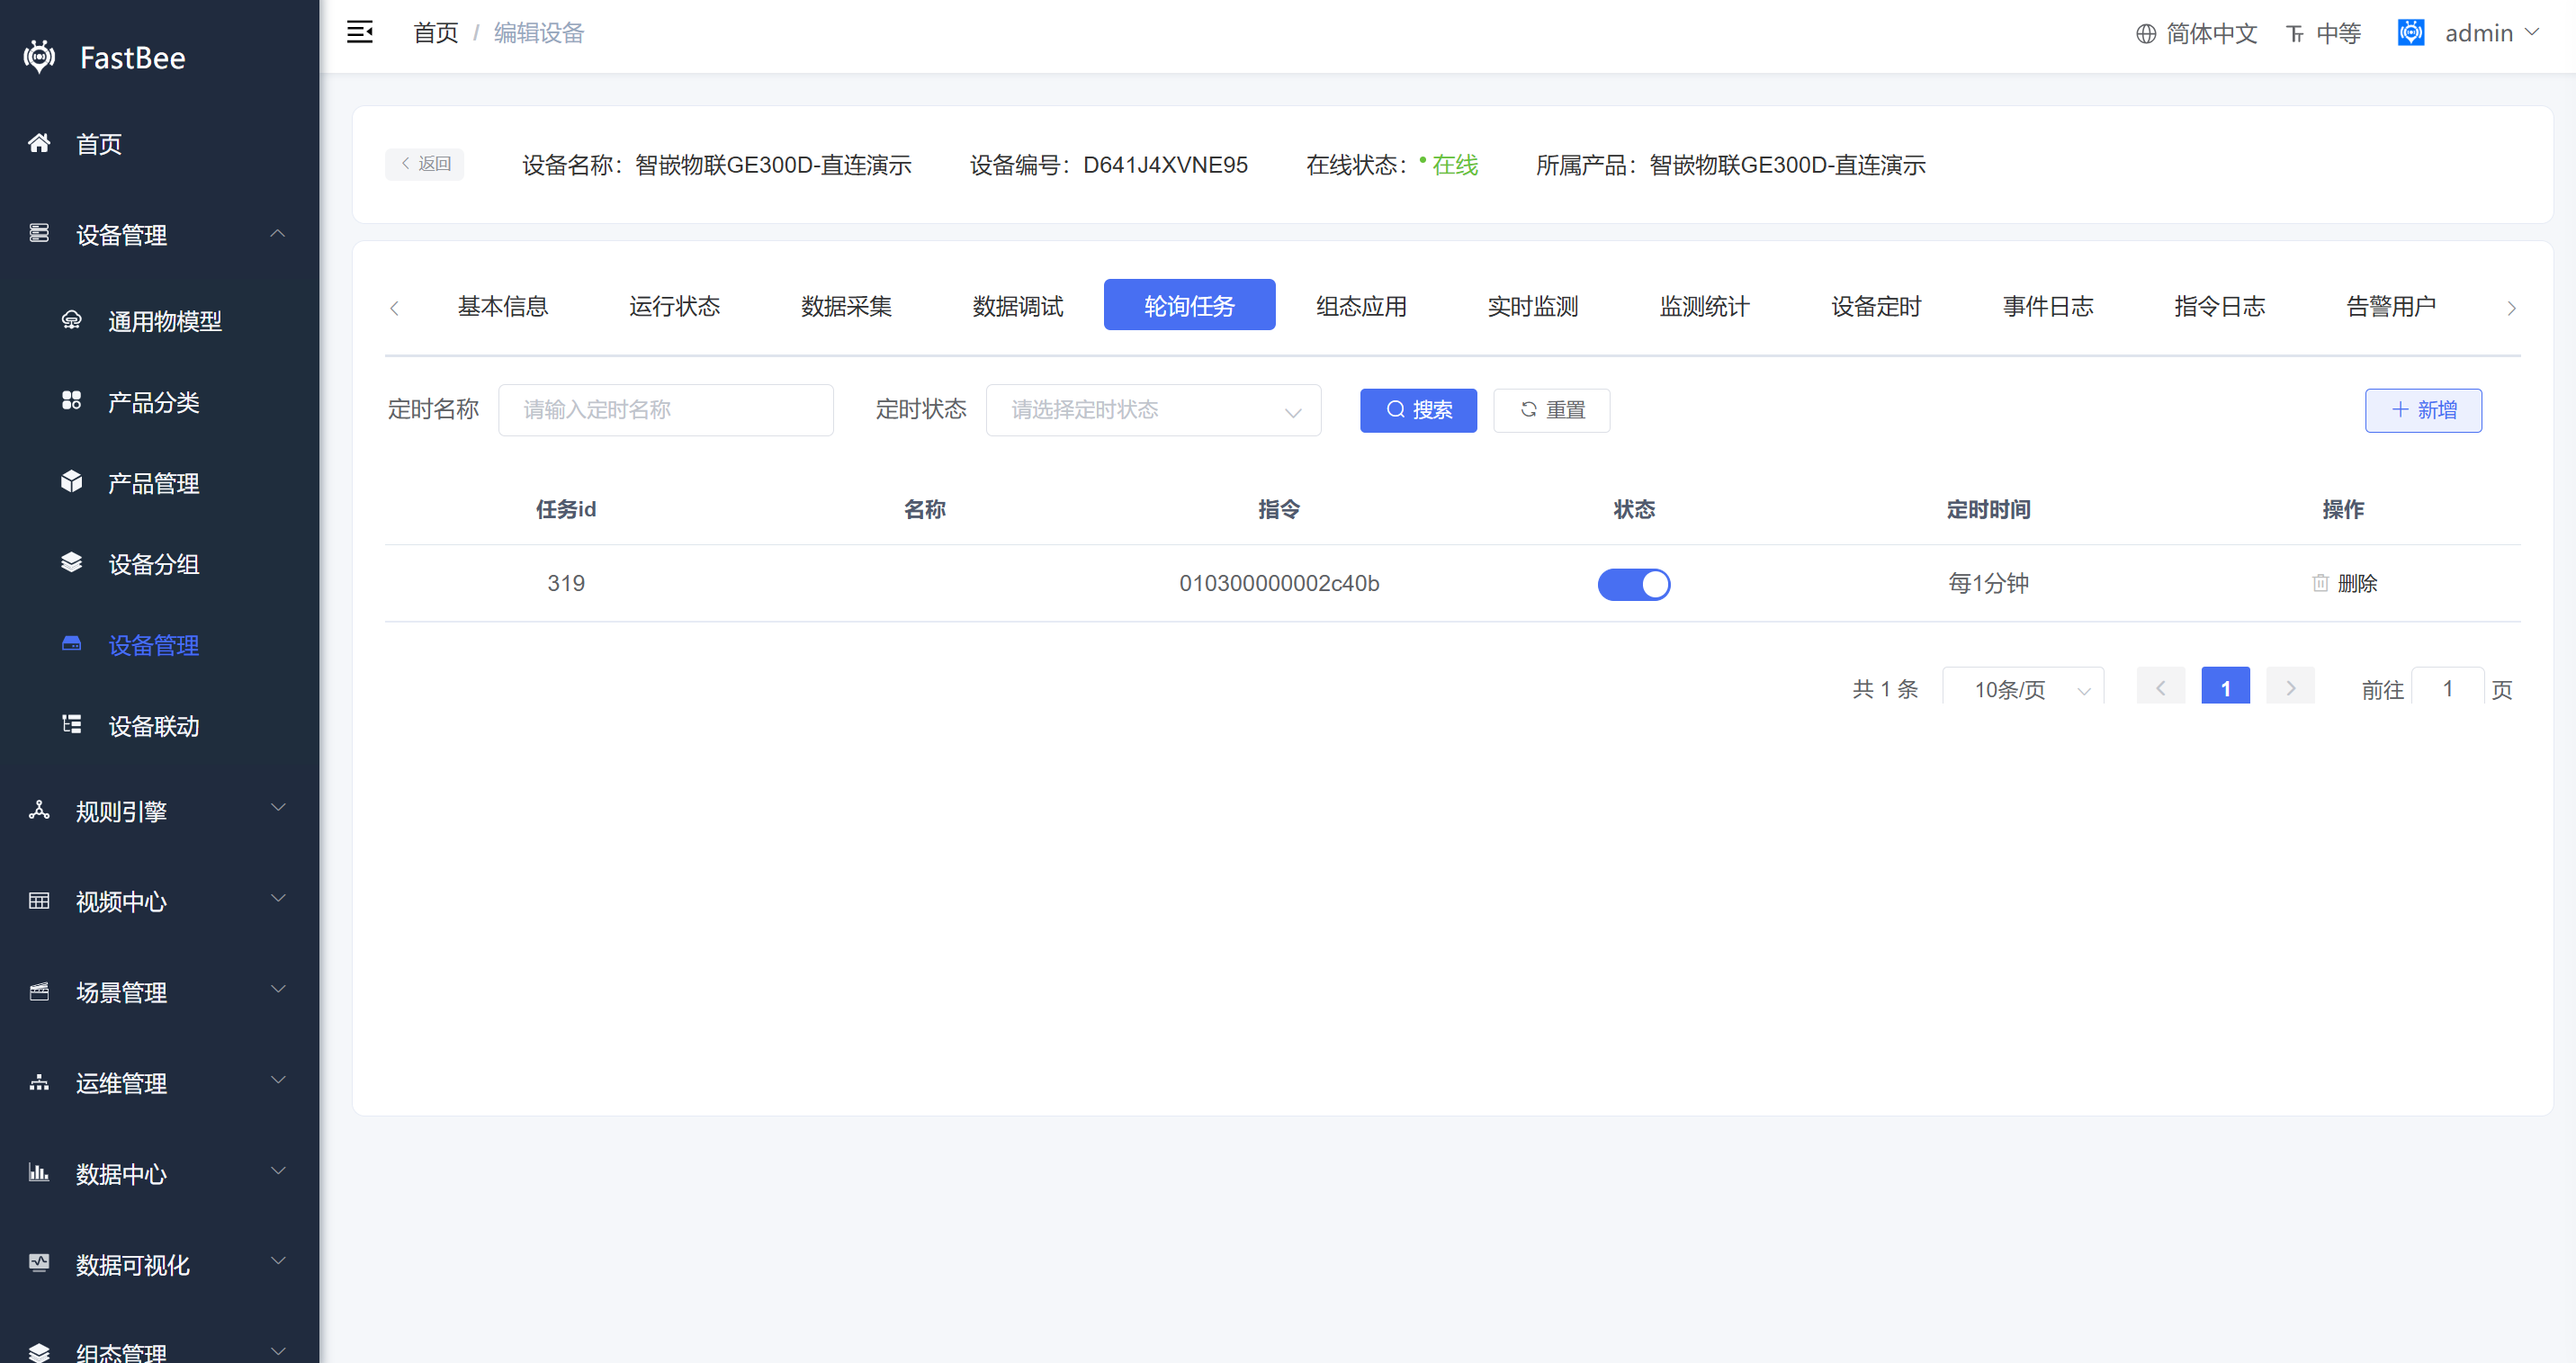The width and height of the screenshot is (2576, 1363).
Task: Click the font size icon
Action: 2295,34
